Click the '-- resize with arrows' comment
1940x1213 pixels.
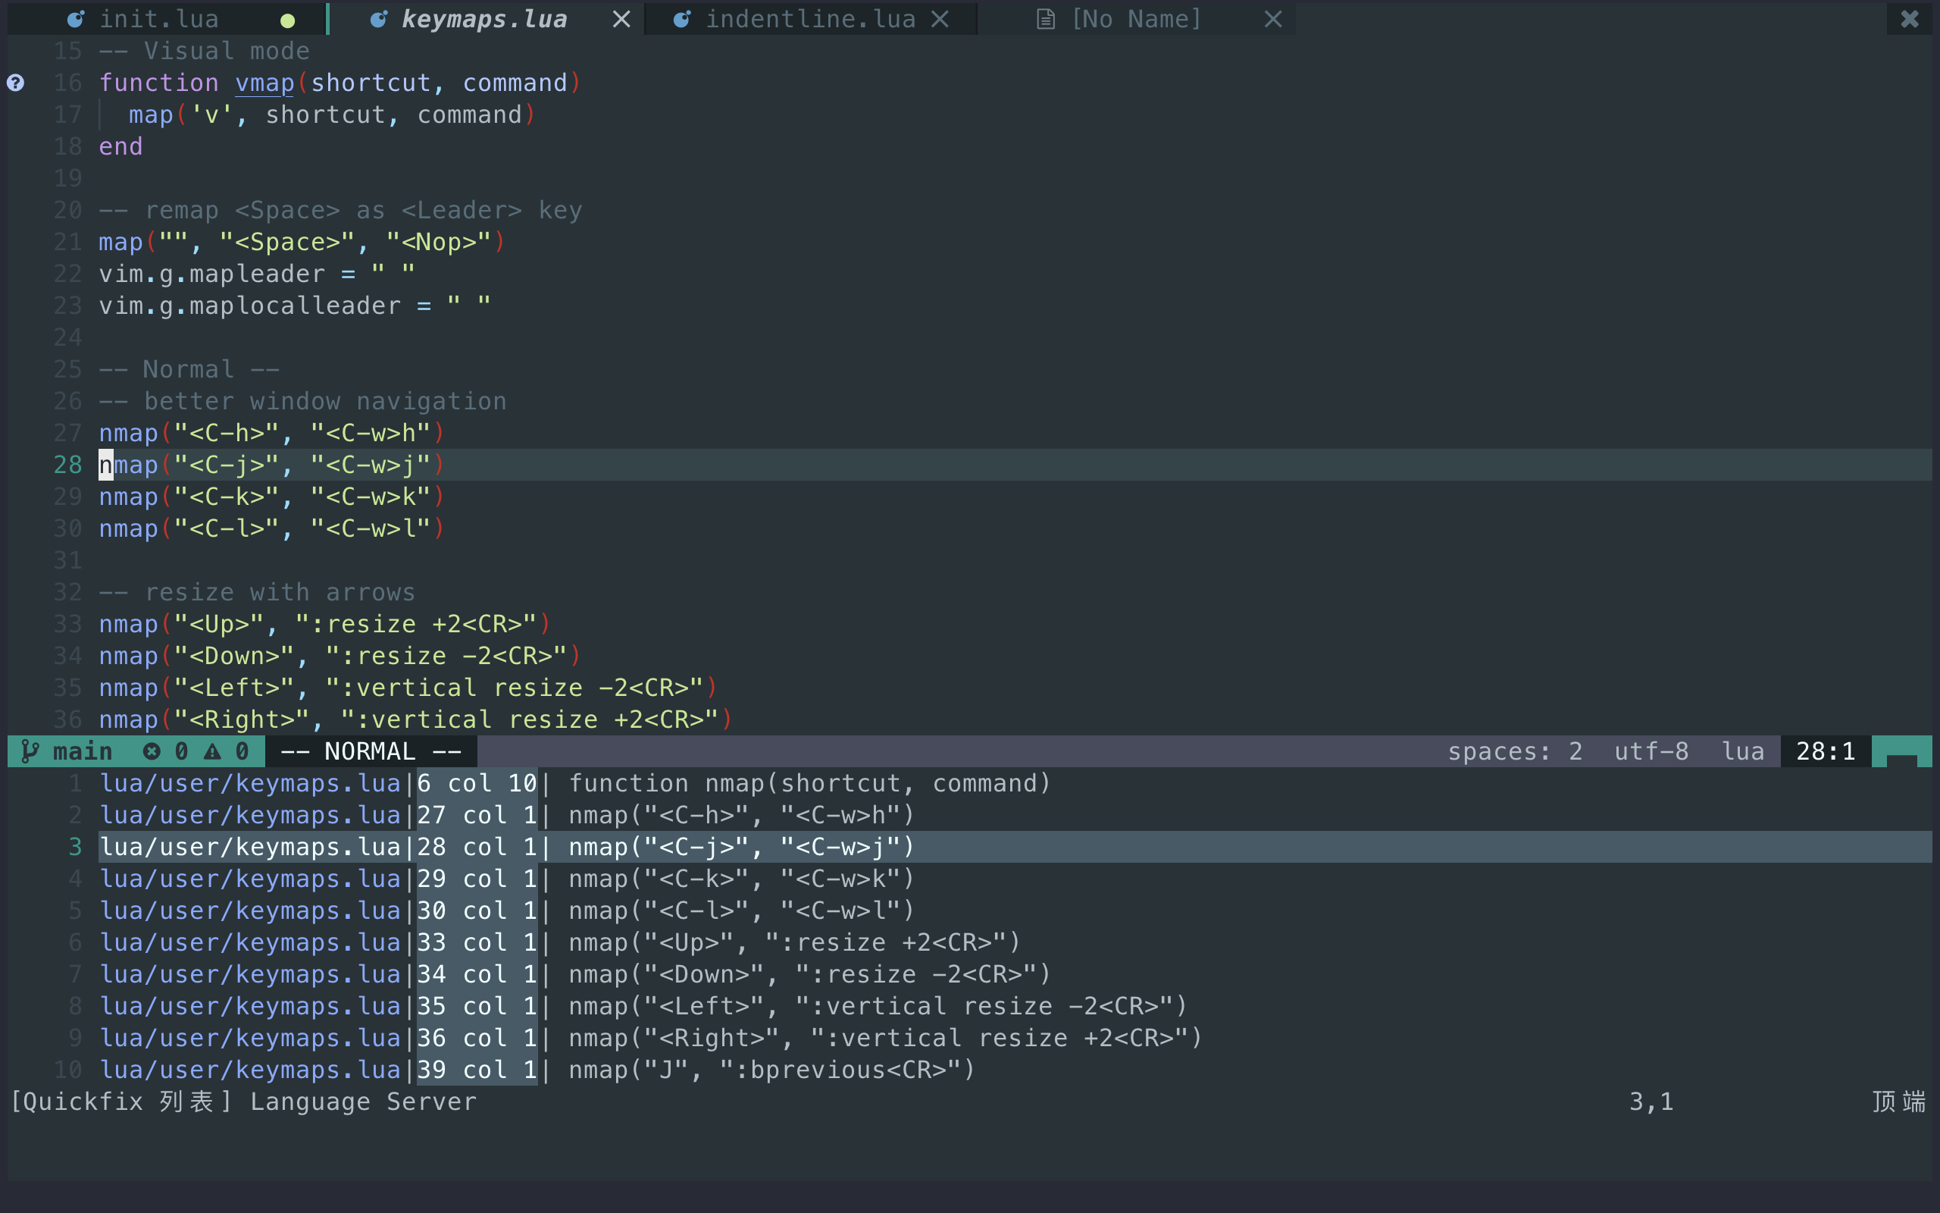(x=258, y=593)
